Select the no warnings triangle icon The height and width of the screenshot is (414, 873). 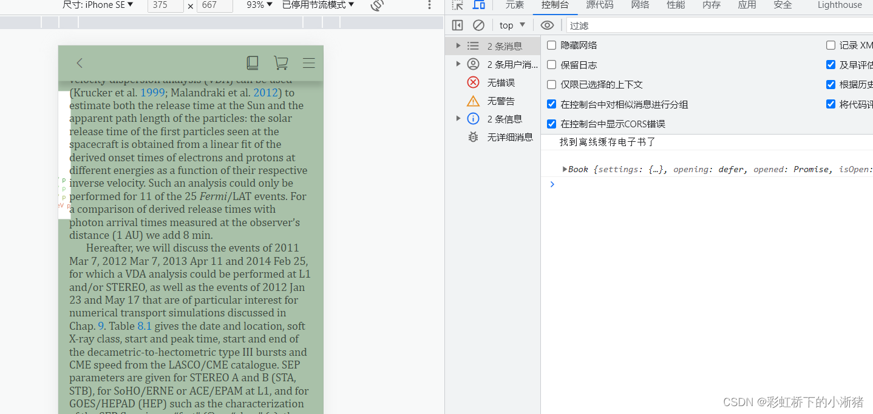pyautogui.click(x=474, y=101)
